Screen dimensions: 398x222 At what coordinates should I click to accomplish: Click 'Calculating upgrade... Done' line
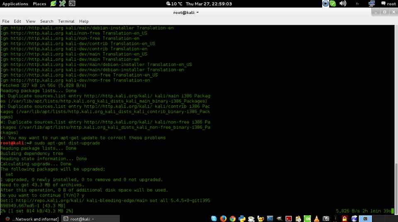(36, 164)
